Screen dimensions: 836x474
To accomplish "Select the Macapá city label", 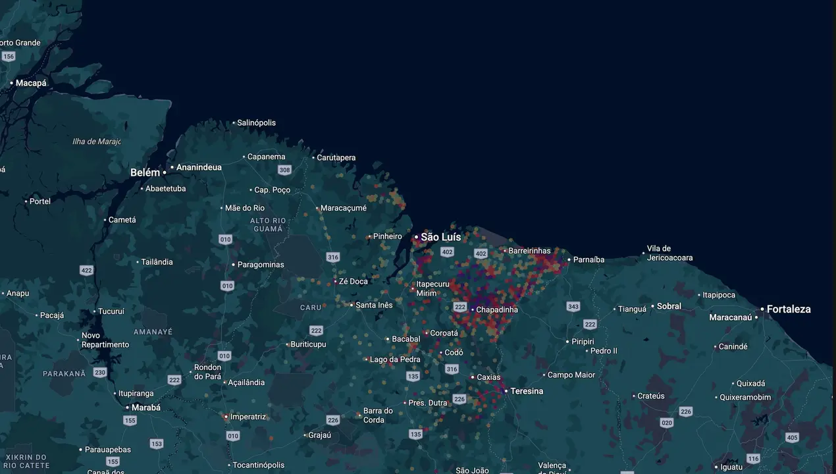I will (x=31, y=83).
